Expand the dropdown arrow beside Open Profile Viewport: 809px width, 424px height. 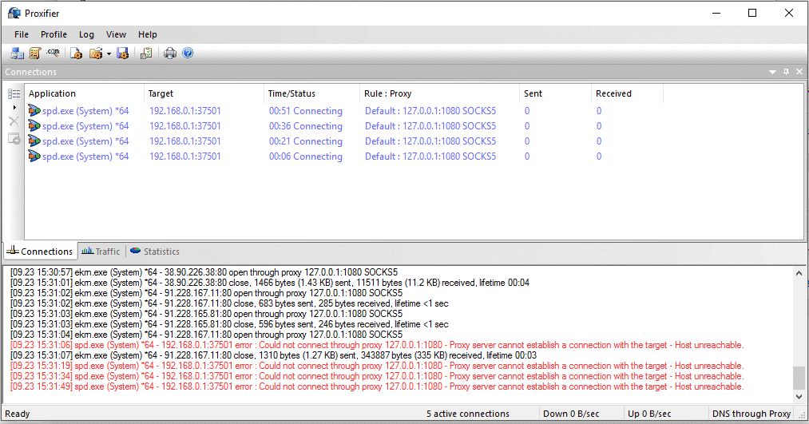(109, 54)
